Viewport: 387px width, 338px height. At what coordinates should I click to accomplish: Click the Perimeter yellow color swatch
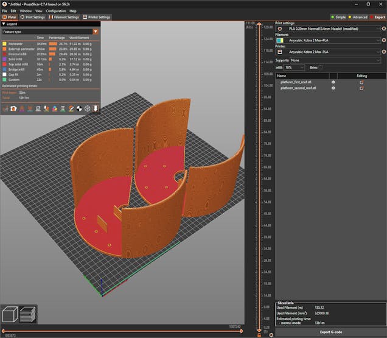4,44
